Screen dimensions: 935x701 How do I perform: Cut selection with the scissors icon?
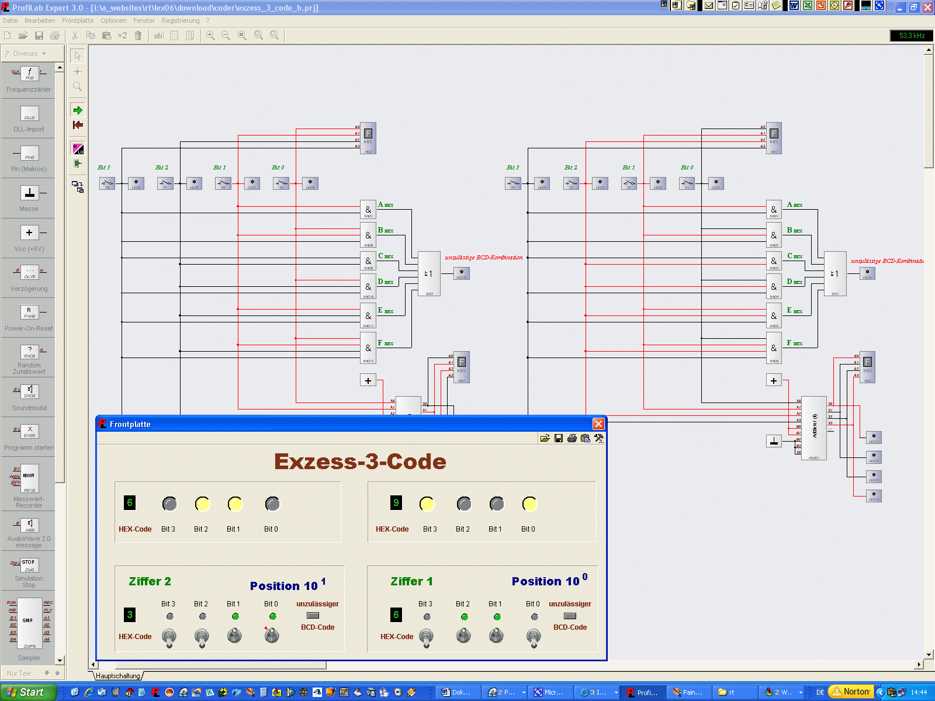click(x=75, y=36)
